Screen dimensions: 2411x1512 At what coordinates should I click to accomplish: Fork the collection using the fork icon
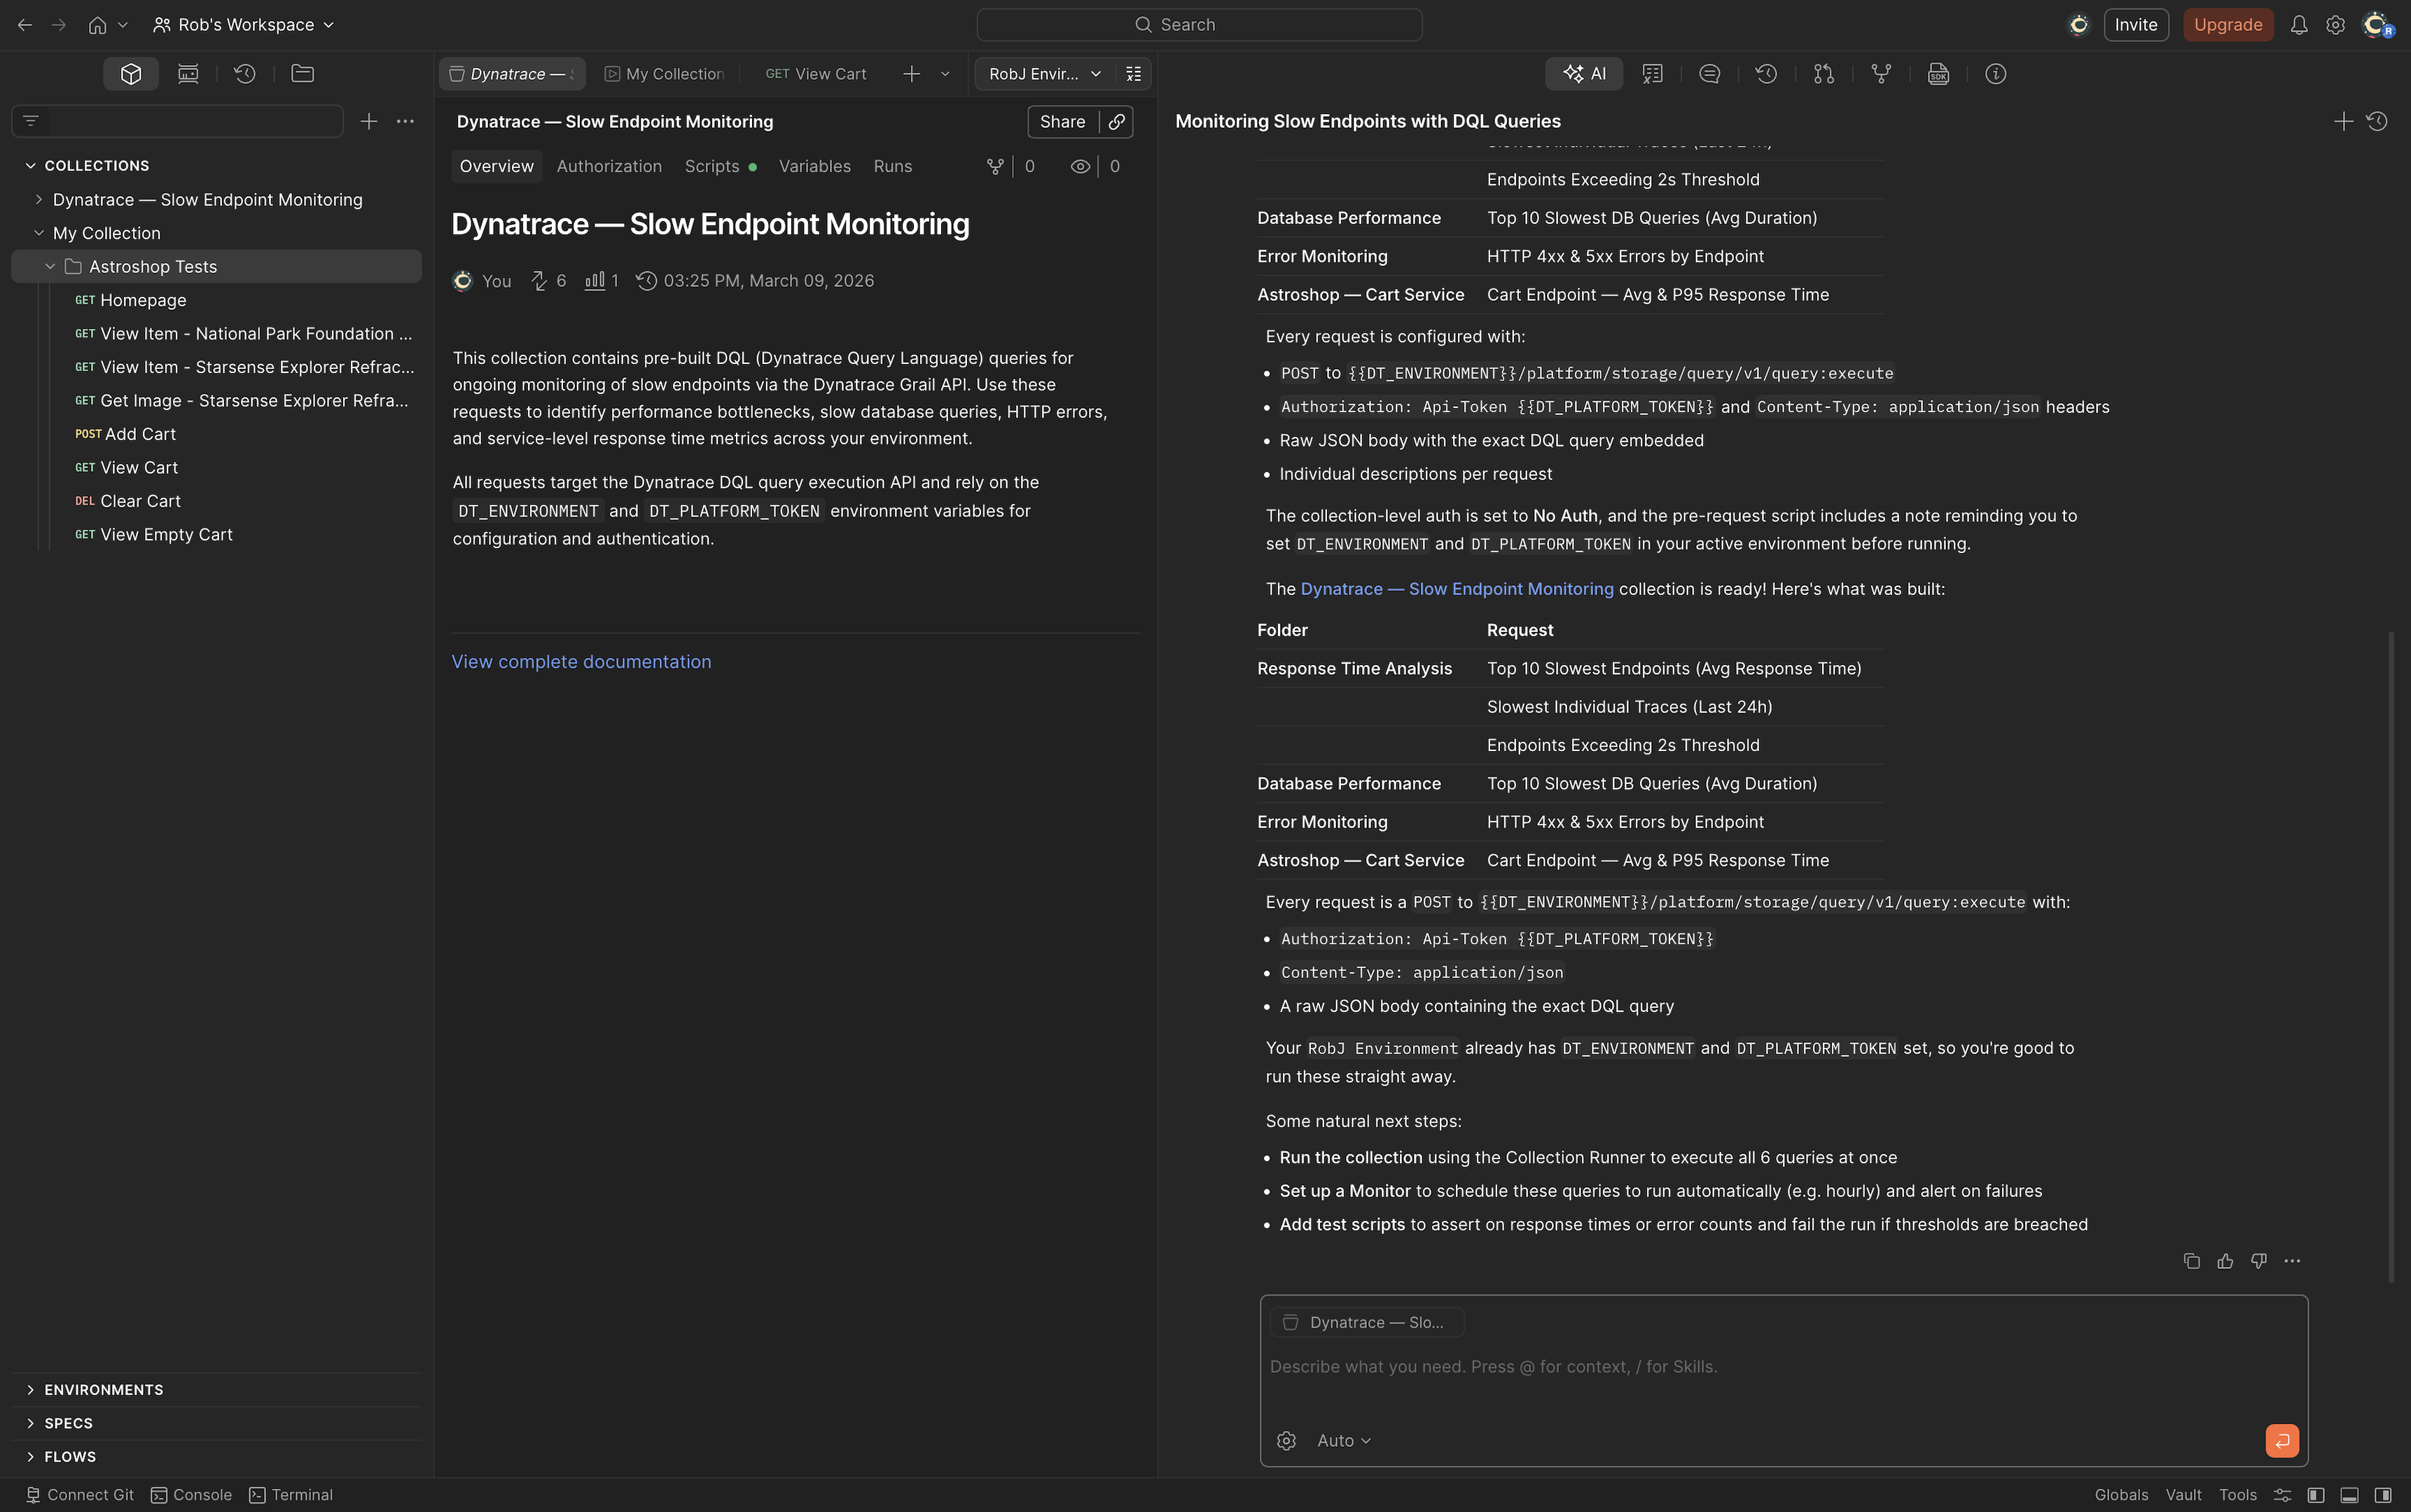click(1881, 73)
